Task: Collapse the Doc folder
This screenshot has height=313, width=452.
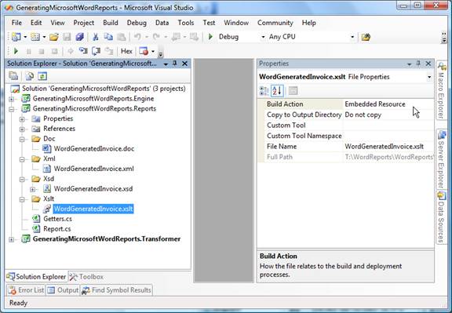Action: click(x=22, y=140)
